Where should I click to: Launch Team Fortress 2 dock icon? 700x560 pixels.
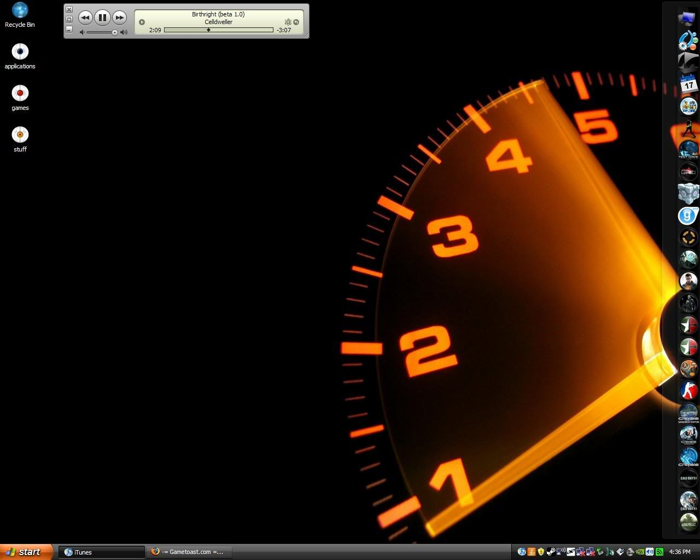[688, 237]
